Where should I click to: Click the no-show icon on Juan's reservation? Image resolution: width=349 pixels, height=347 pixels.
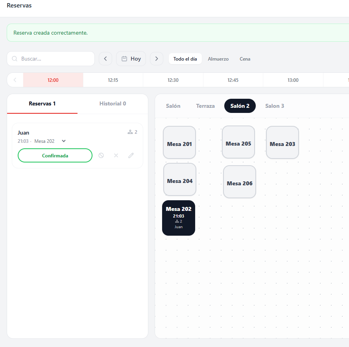(x=101, y=155)
